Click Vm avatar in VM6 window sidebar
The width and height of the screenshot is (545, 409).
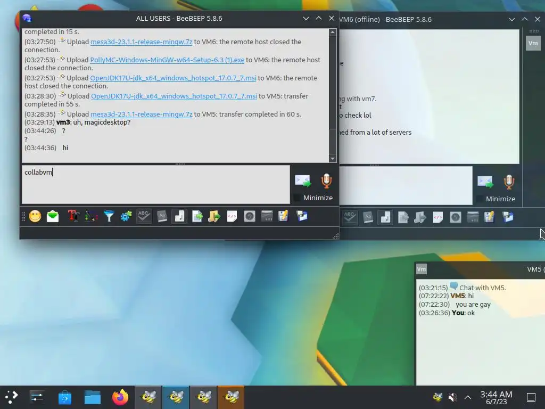(x=533, y=44)
